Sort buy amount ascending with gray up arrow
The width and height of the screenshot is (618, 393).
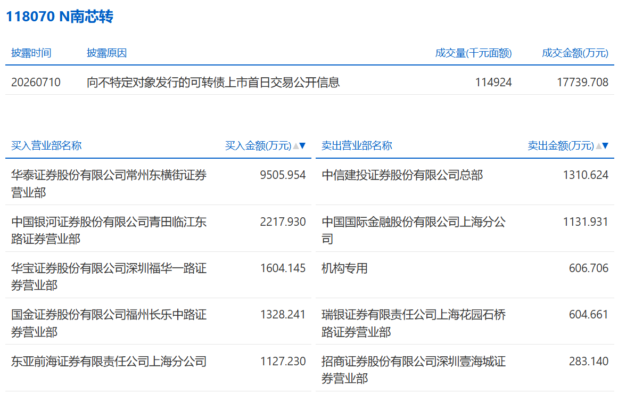pyautogui.click(x=295, y=146)
